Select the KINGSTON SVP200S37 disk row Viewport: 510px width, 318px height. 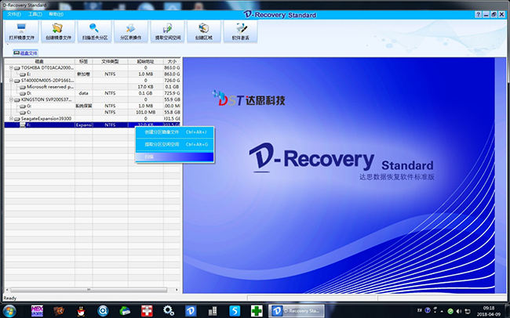93,99
